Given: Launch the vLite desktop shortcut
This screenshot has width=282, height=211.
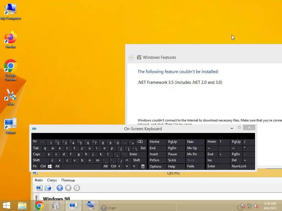Looking at the screenshot, I should coord(11,97).
